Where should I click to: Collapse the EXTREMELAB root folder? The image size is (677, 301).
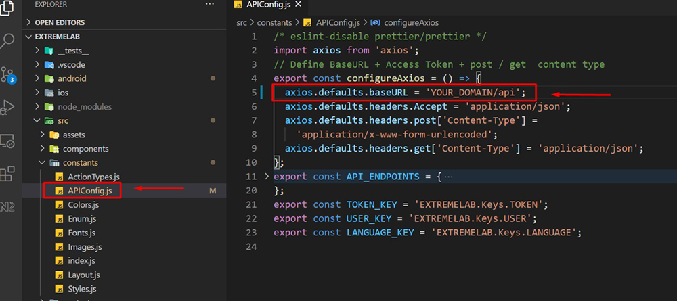(28, 37)
